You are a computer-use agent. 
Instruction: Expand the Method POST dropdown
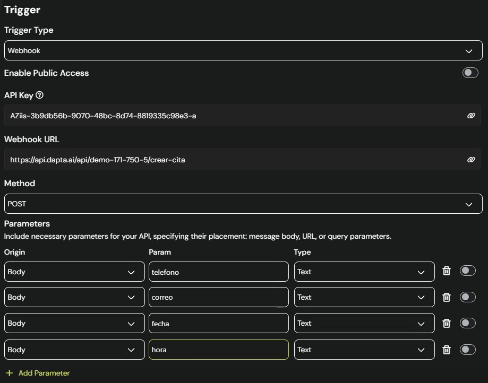click(x=243, y=204)
